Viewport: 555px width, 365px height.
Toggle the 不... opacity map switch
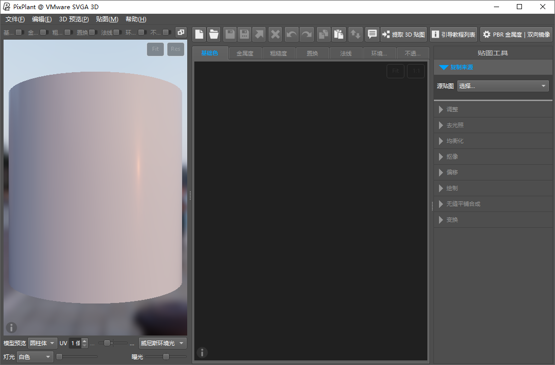pos(167,33)
